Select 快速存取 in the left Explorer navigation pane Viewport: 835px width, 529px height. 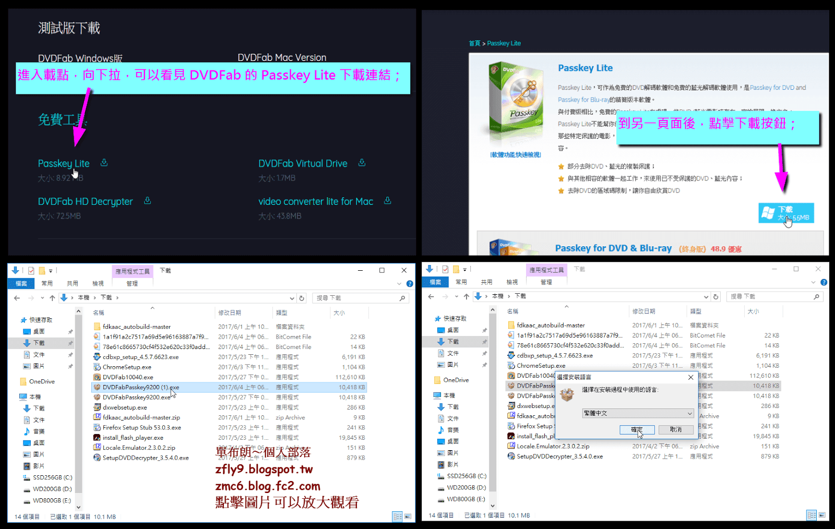(41, 320)
